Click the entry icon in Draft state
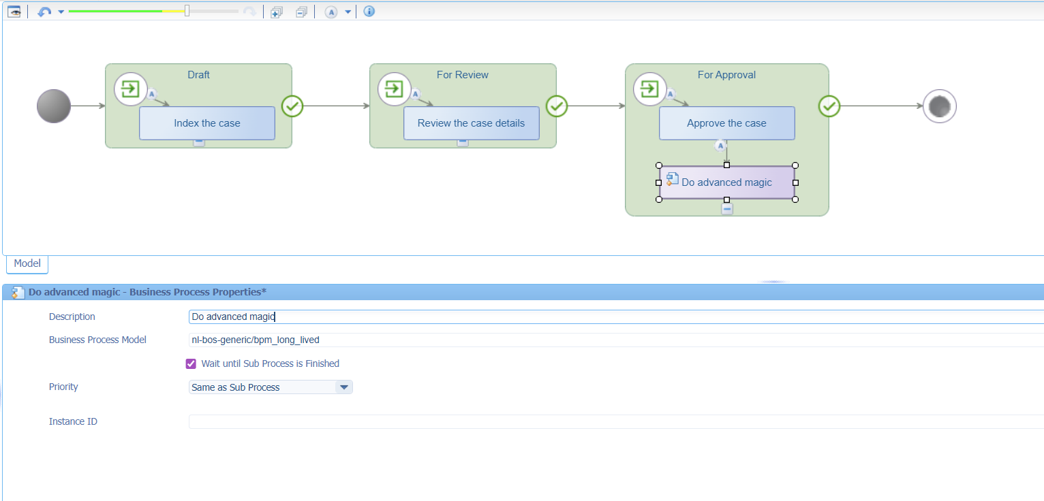1044x501 pixels. click(x=130, y=89)
